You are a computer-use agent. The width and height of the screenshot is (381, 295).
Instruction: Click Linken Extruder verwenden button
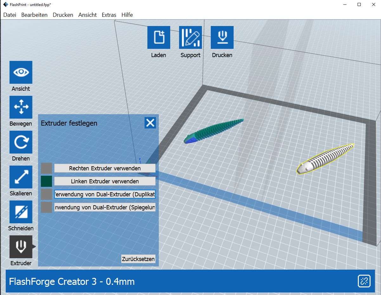coord(105,181)
